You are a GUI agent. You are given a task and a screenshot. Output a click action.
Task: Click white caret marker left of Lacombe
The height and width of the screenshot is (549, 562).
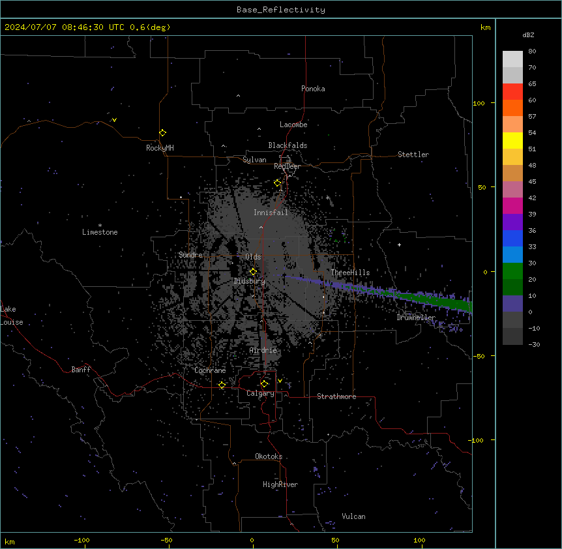(x=259, y=129)
